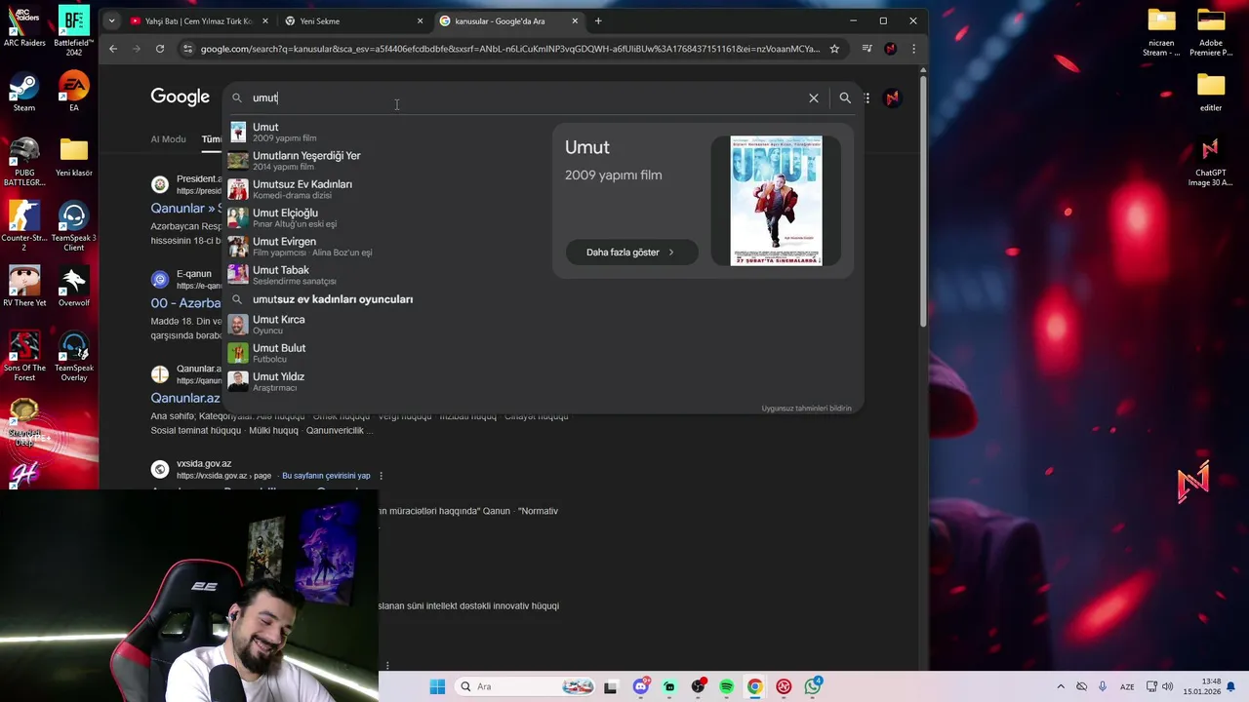1249x702 pixels.
Task: Open the Chrome profile avatar in toolbar
Action: coord(890,49)
